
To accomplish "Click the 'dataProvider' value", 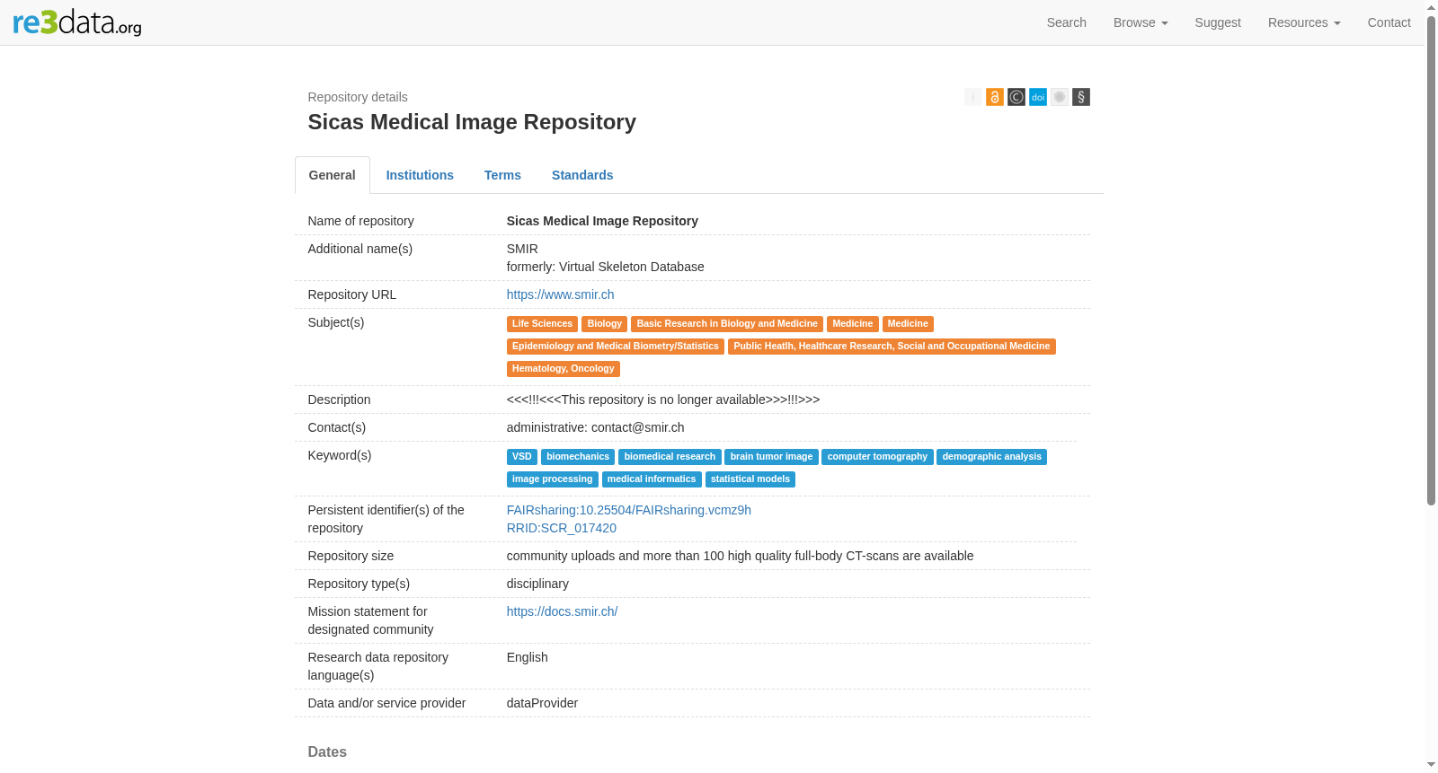I will pyautogui.click(x=542, y=703).
